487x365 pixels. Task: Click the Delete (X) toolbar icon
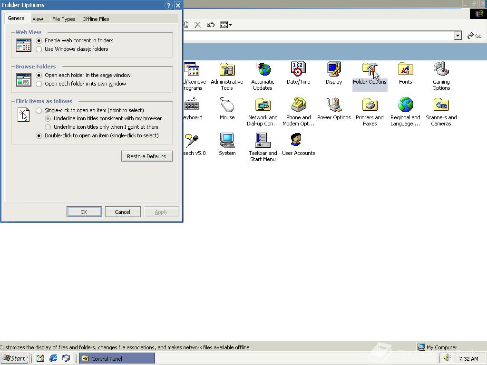[197, 25]
